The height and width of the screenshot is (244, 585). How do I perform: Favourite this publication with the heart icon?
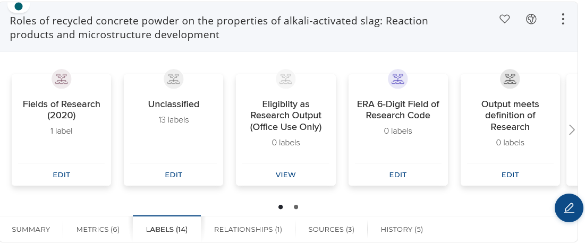point(504,19)
